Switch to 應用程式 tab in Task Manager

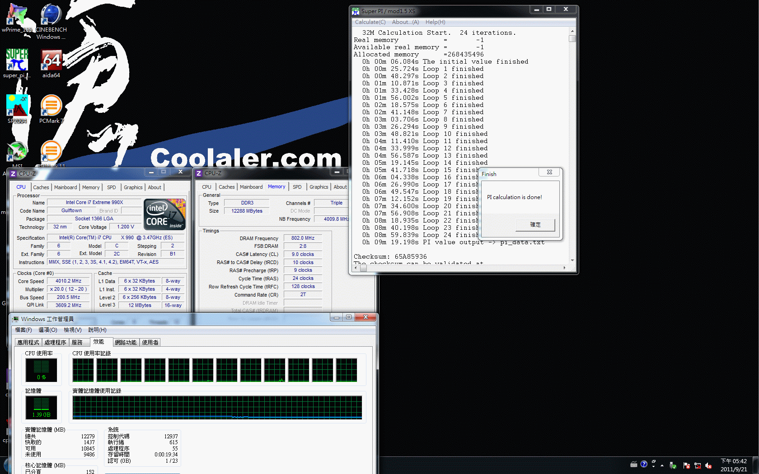[x=28, y=343]
